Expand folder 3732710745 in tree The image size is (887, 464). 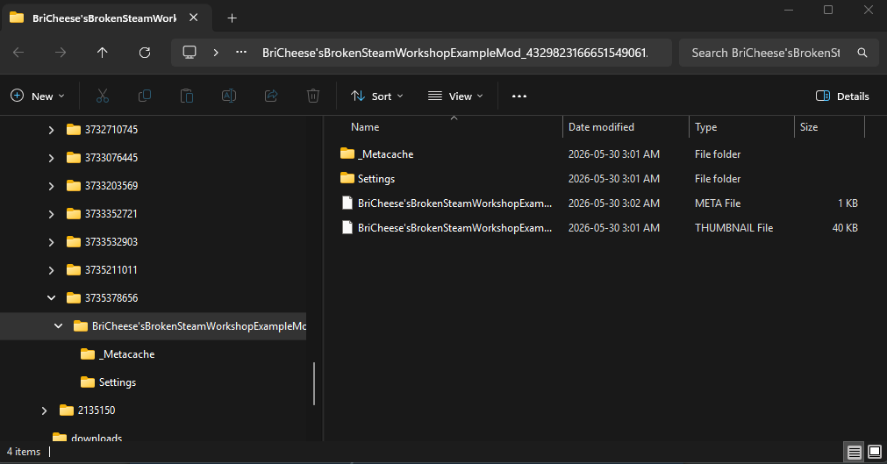click(x=51, y=130)
